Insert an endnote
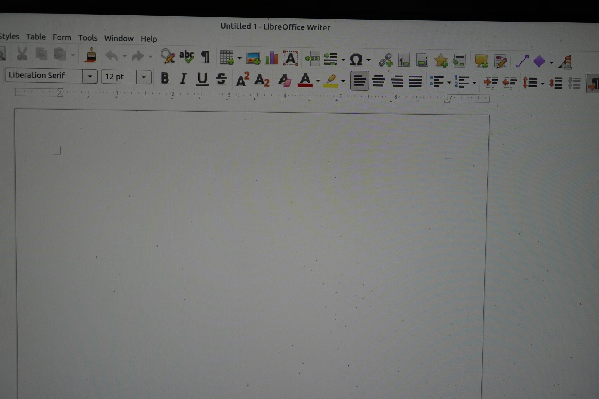 coord(422,61)
